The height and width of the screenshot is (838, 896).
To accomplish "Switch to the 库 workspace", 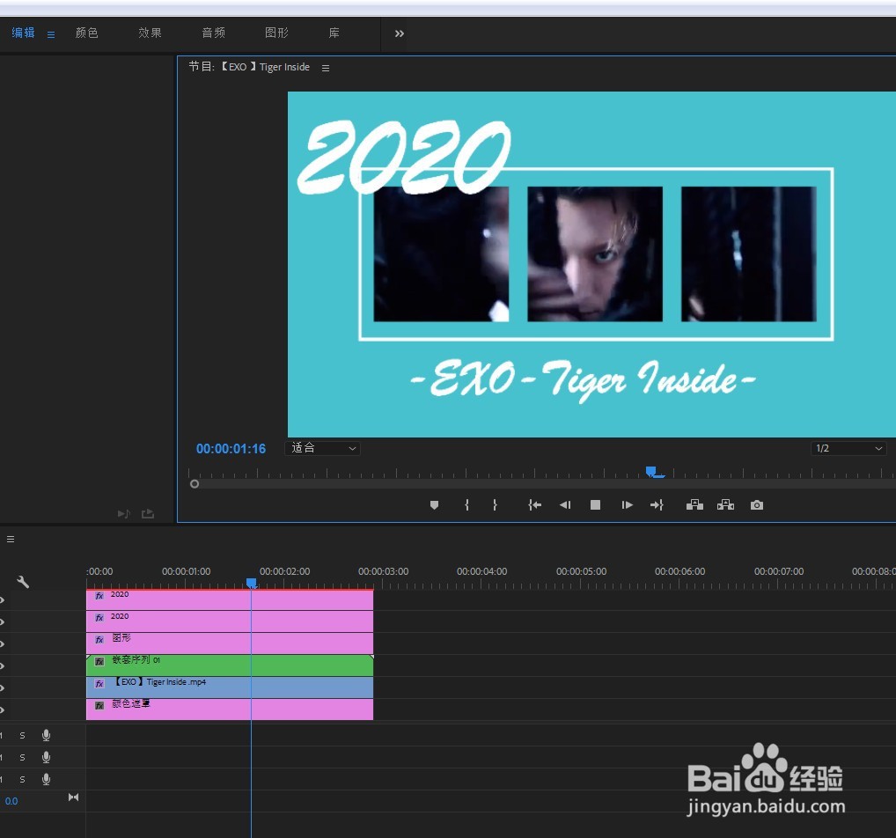I will [334, 33].
